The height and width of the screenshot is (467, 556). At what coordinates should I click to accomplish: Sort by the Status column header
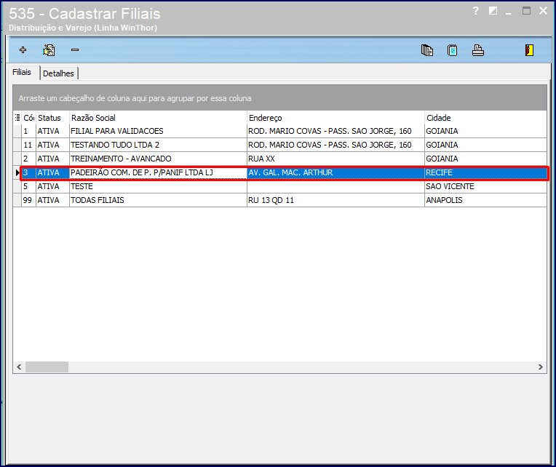[52, 118]
